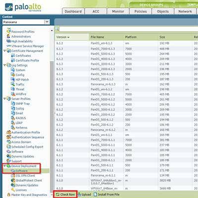Open Administrators via its user icon
Image resolution: width=198 pixels, height=198 pixels.
click(8, 36)
